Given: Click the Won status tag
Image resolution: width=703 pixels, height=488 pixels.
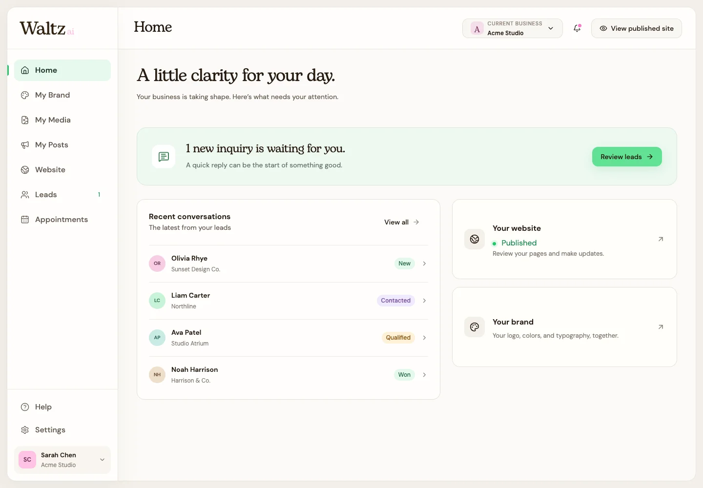Looking at the screenshot, I should pyautogui.click(x=404, y=375).
